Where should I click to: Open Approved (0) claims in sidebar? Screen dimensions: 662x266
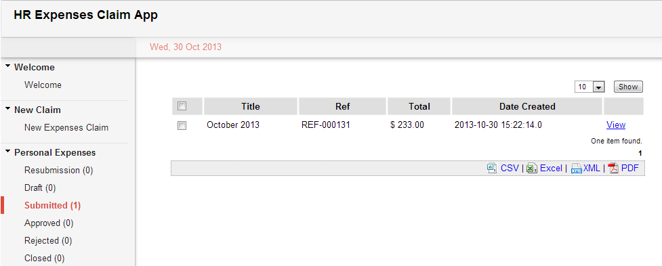pos(49,223)
